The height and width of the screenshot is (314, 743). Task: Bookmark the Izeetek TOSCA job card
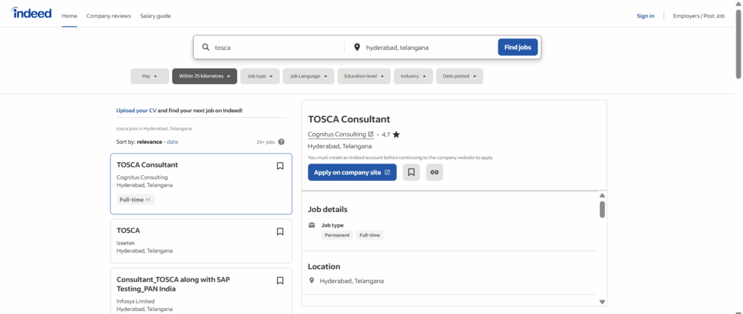click(x=280, y=232)
